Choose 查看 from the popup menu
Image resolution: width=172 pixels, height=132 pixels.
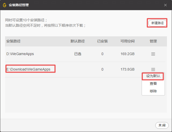(153, 83)
